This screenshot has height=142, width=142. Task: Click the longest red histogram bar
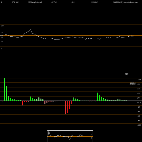65,107
